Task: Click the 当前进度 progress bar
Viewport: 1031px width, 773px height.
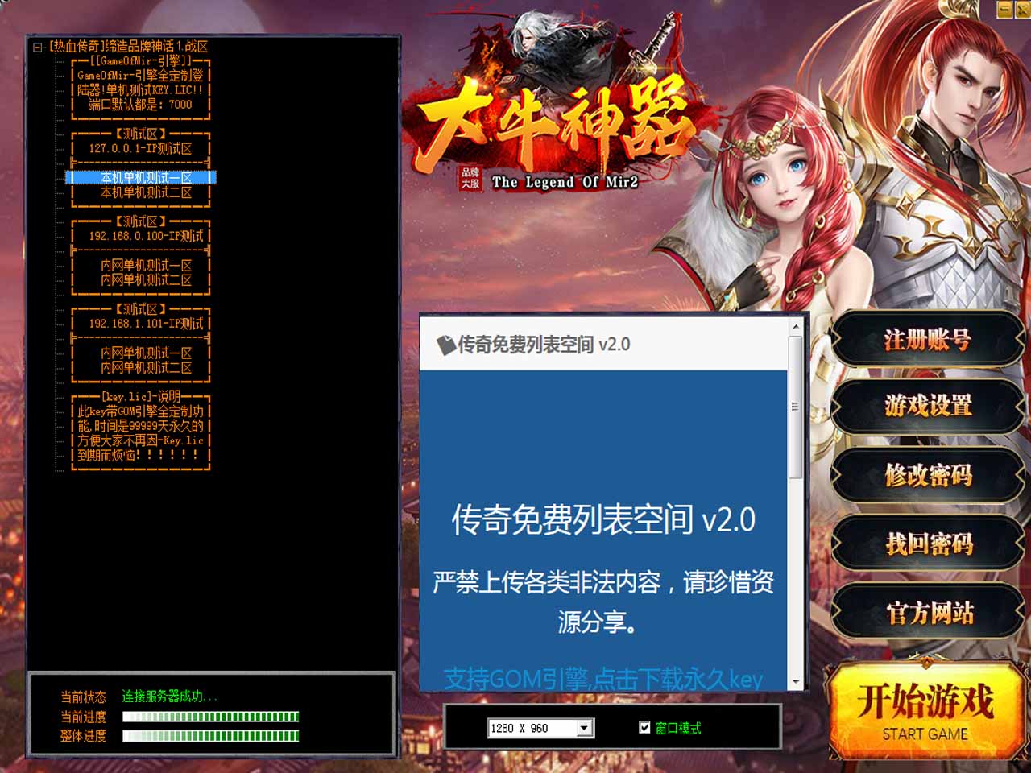Action: point(210,717)
